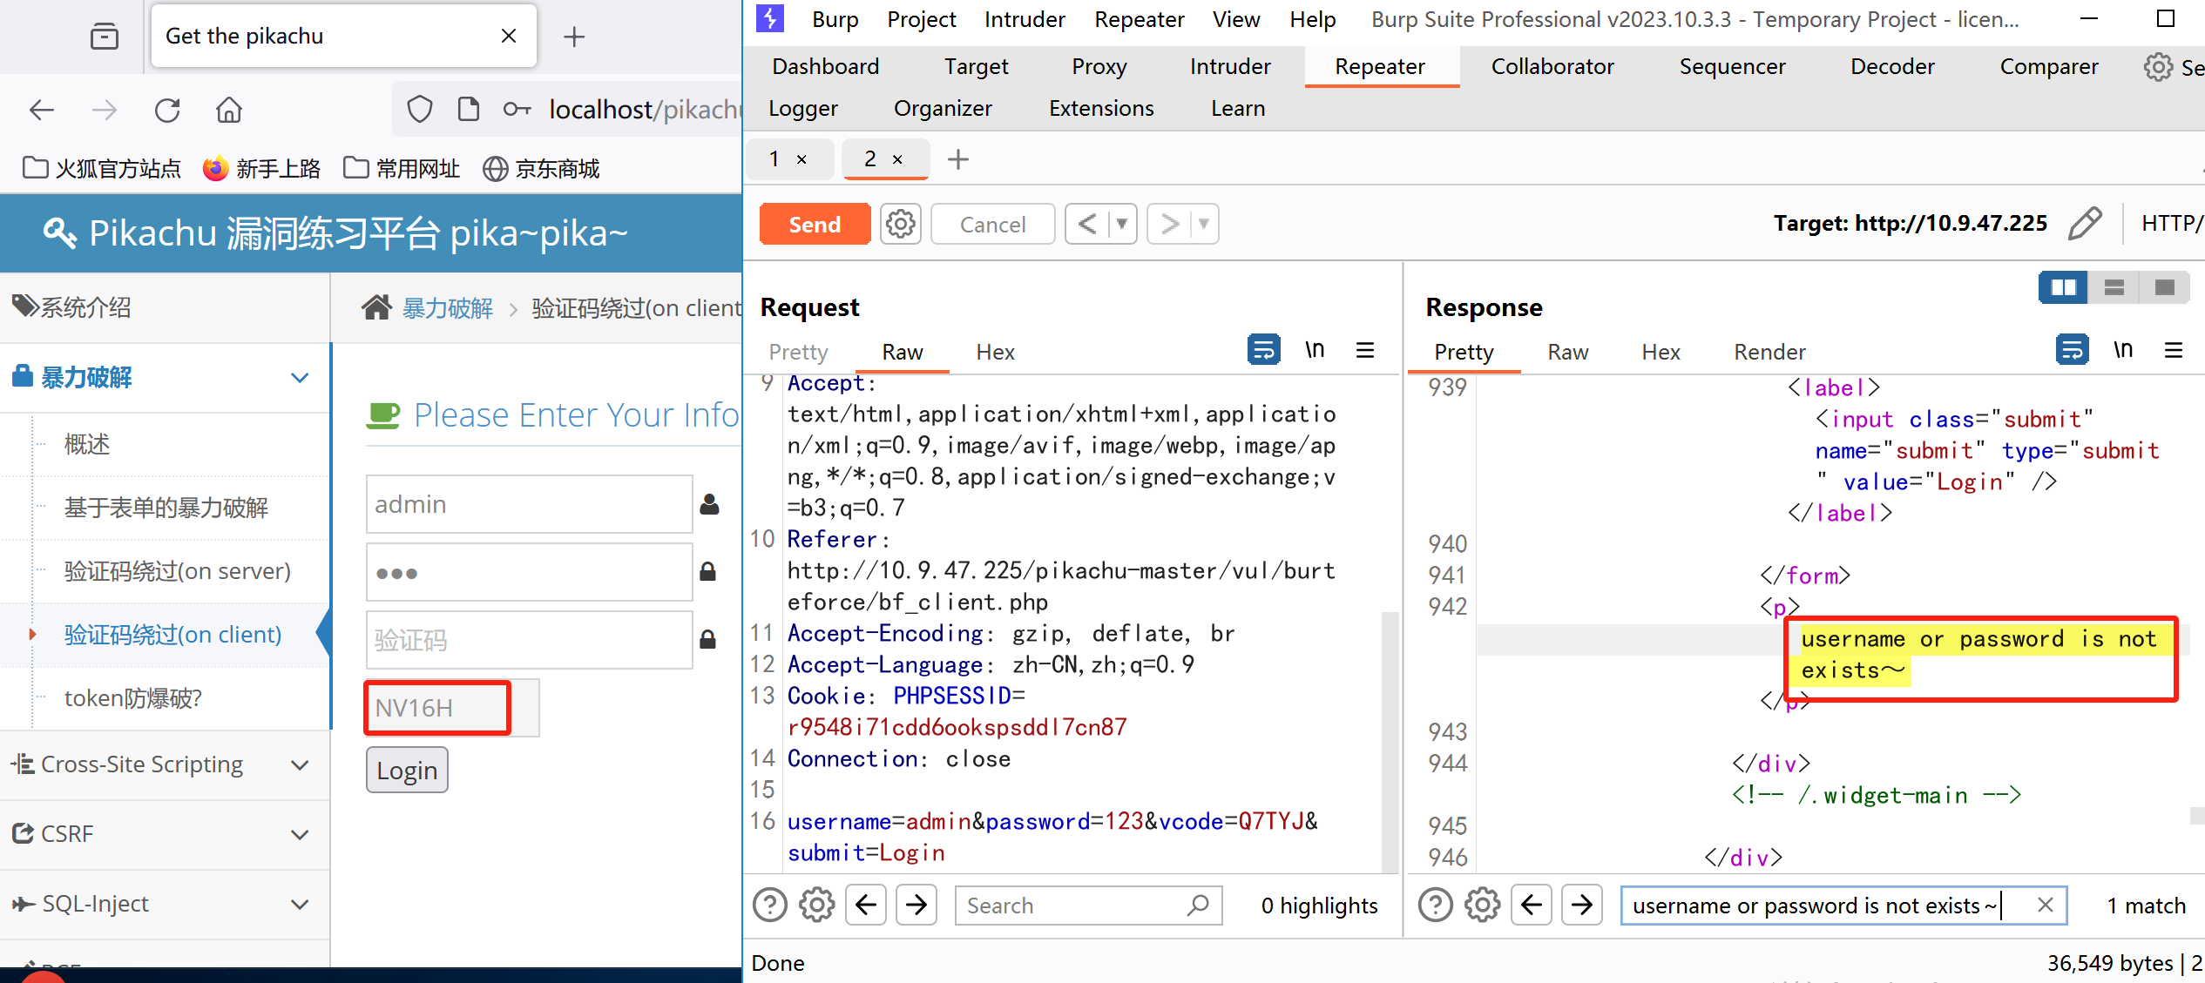
Task: Click the home icon in breadcrumb
Action: 376,307
